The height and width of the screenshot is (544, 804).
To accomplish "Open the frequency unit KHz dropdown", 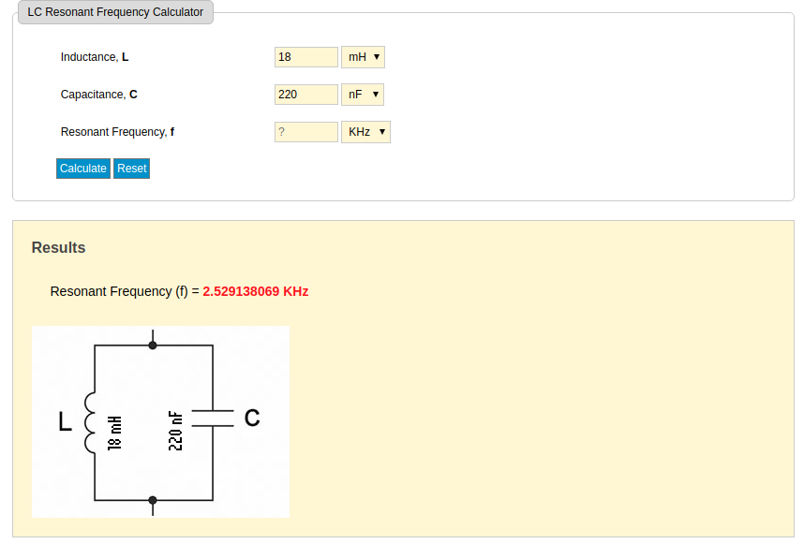I will 365,132.
